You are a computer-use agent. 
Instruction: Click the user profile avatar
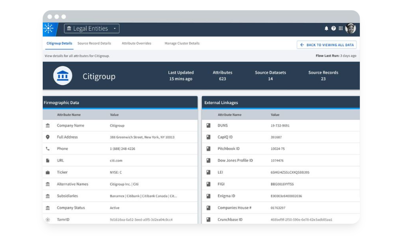351,28
